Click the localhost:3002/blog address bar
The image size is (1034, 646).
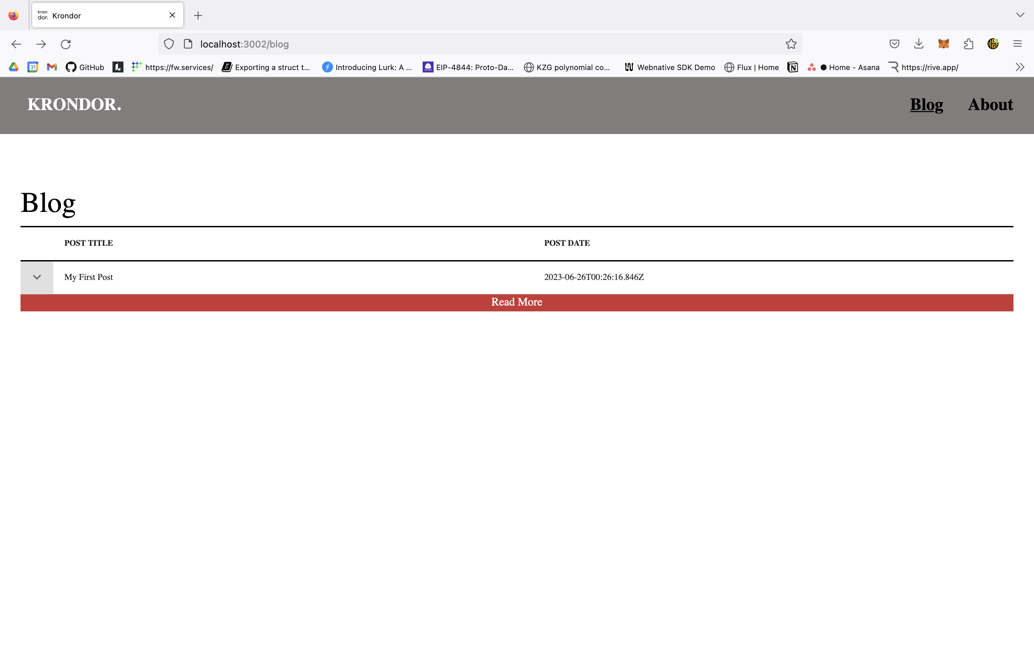click(x=470, y=44)
